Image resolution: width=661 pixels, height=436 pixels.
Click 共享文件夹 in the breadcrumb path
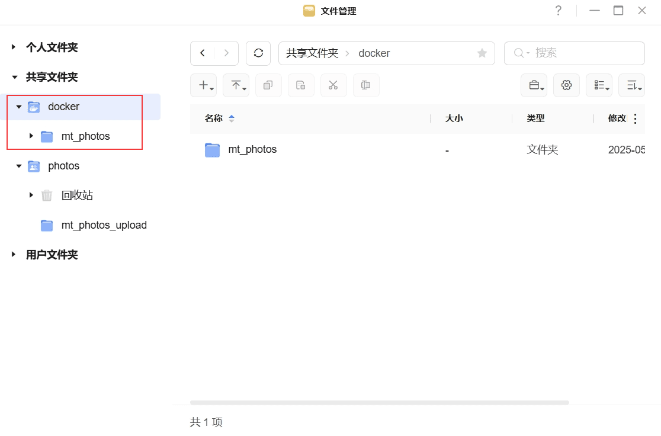[x=312, y=53]
